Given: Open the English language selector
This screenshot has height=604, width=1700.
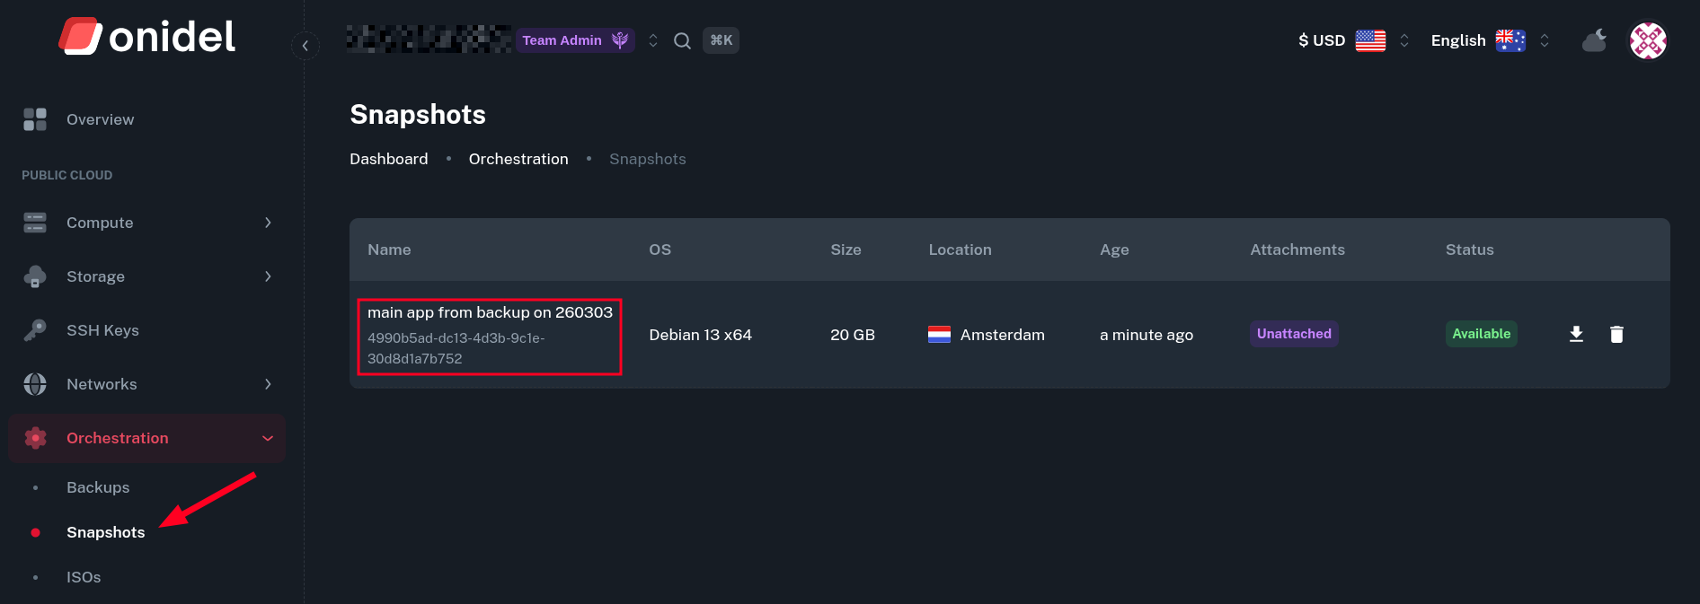Looking at the screenshot, I should [x=1489, y=40].
